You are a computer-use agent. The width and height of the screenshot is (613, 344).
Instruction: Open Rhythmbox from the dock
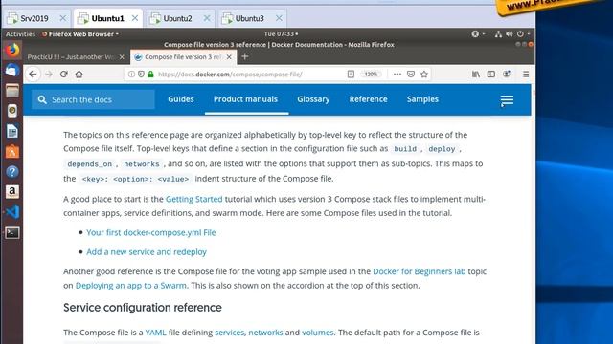(x=12, y=111)
